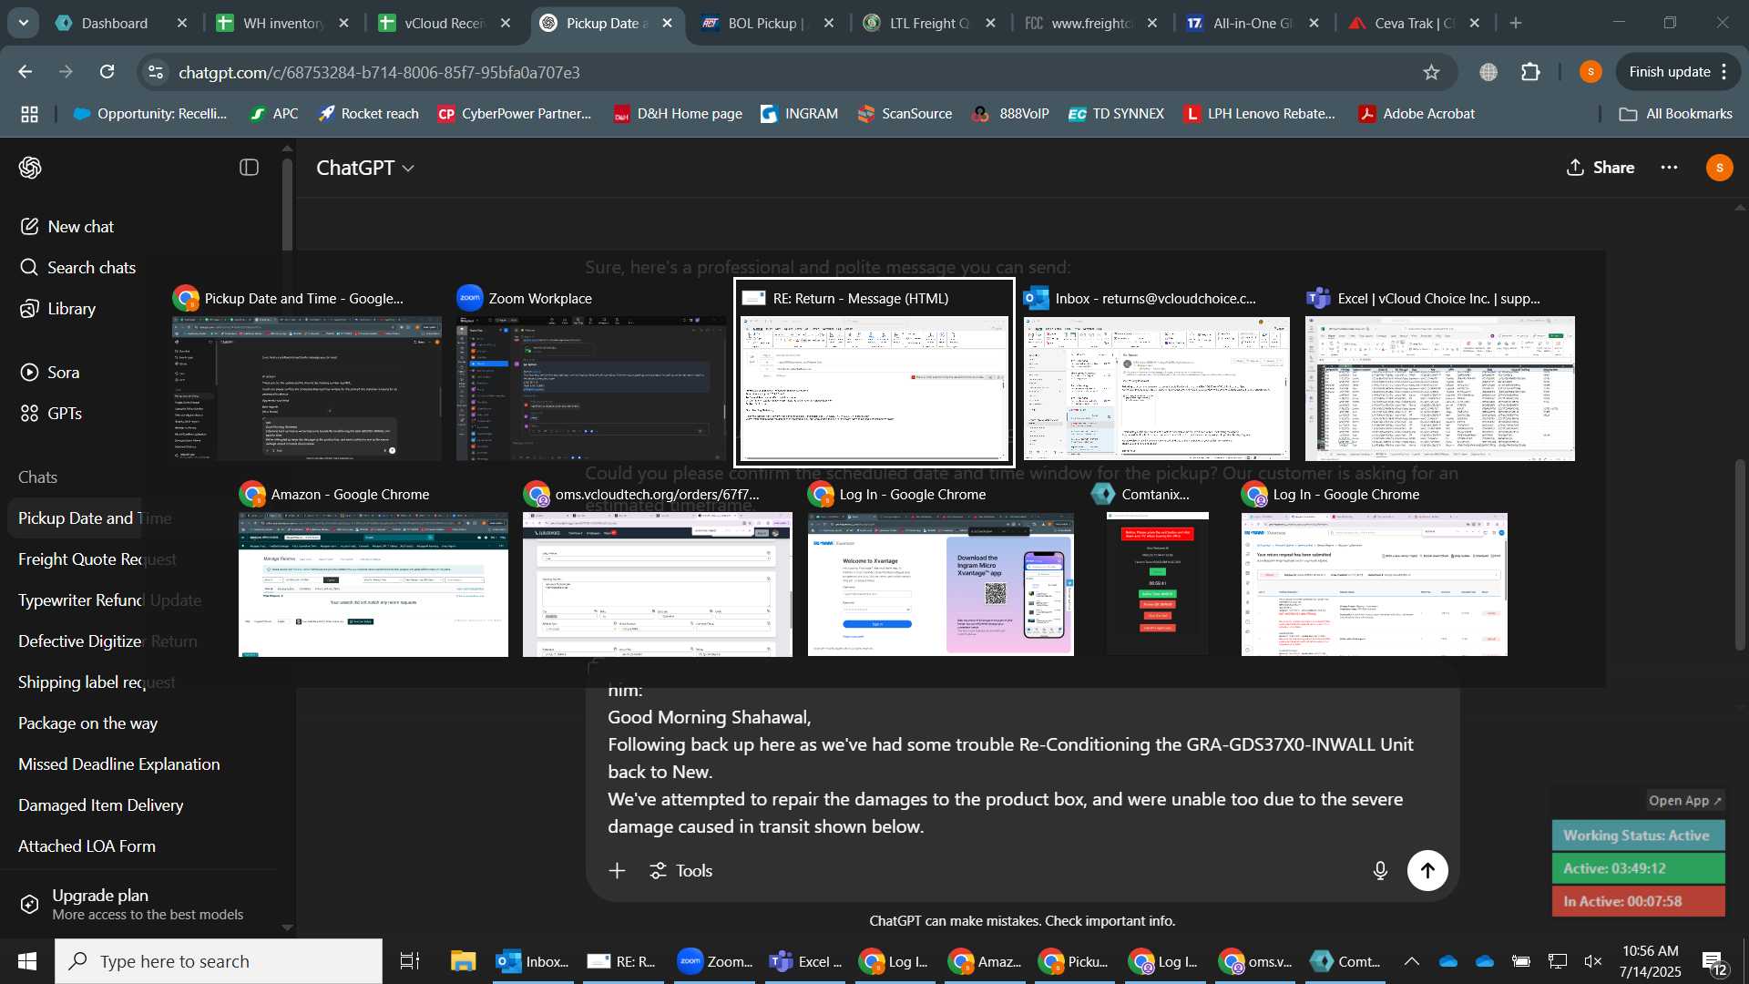Image resolution: width=1749 pixels, height=984 pixels.
Task: Open the D&H Home page bookmark
Action: [x=678, y=114]
